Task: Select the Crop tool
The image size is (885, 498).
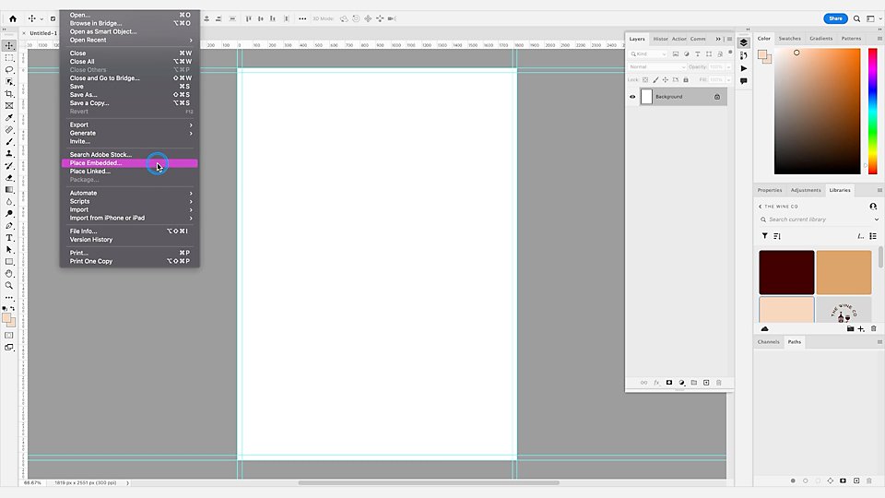Action: click(x=9, y=94)
